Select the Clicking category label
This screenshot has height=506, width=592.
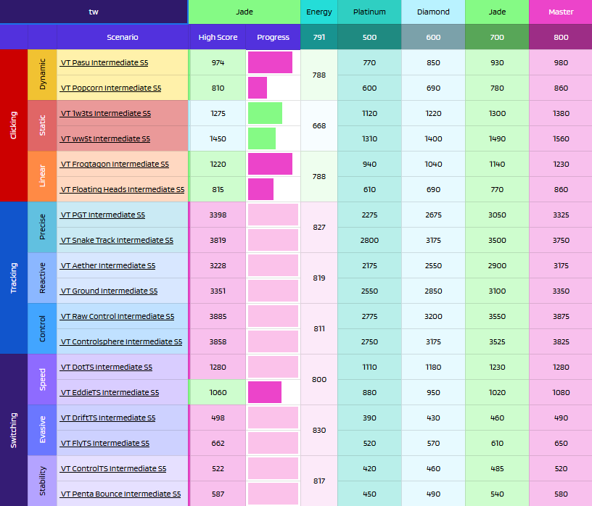(13, 125)
